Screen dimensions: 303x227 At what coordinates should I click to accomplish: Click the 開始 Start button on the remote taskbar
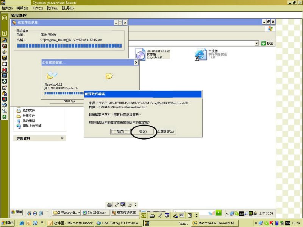click(x=17, y=212)
